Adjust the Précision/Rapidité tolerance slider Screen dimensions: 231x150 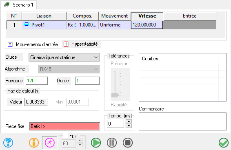115,95
